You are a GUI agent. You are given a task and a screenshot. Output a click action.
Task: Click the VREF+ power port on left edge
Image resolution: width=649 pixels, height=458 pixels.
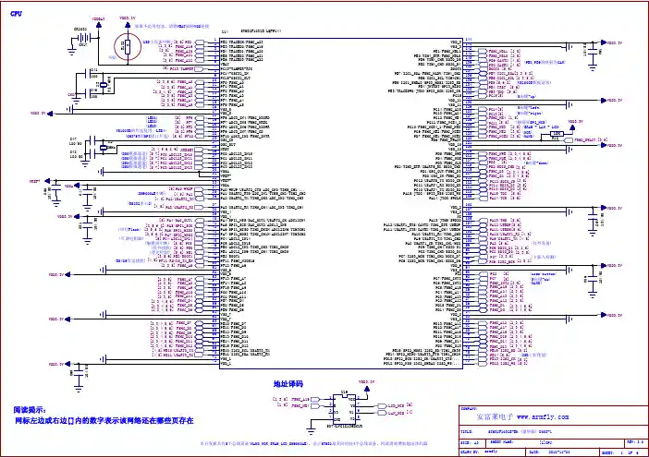click(x=35, y=182)
